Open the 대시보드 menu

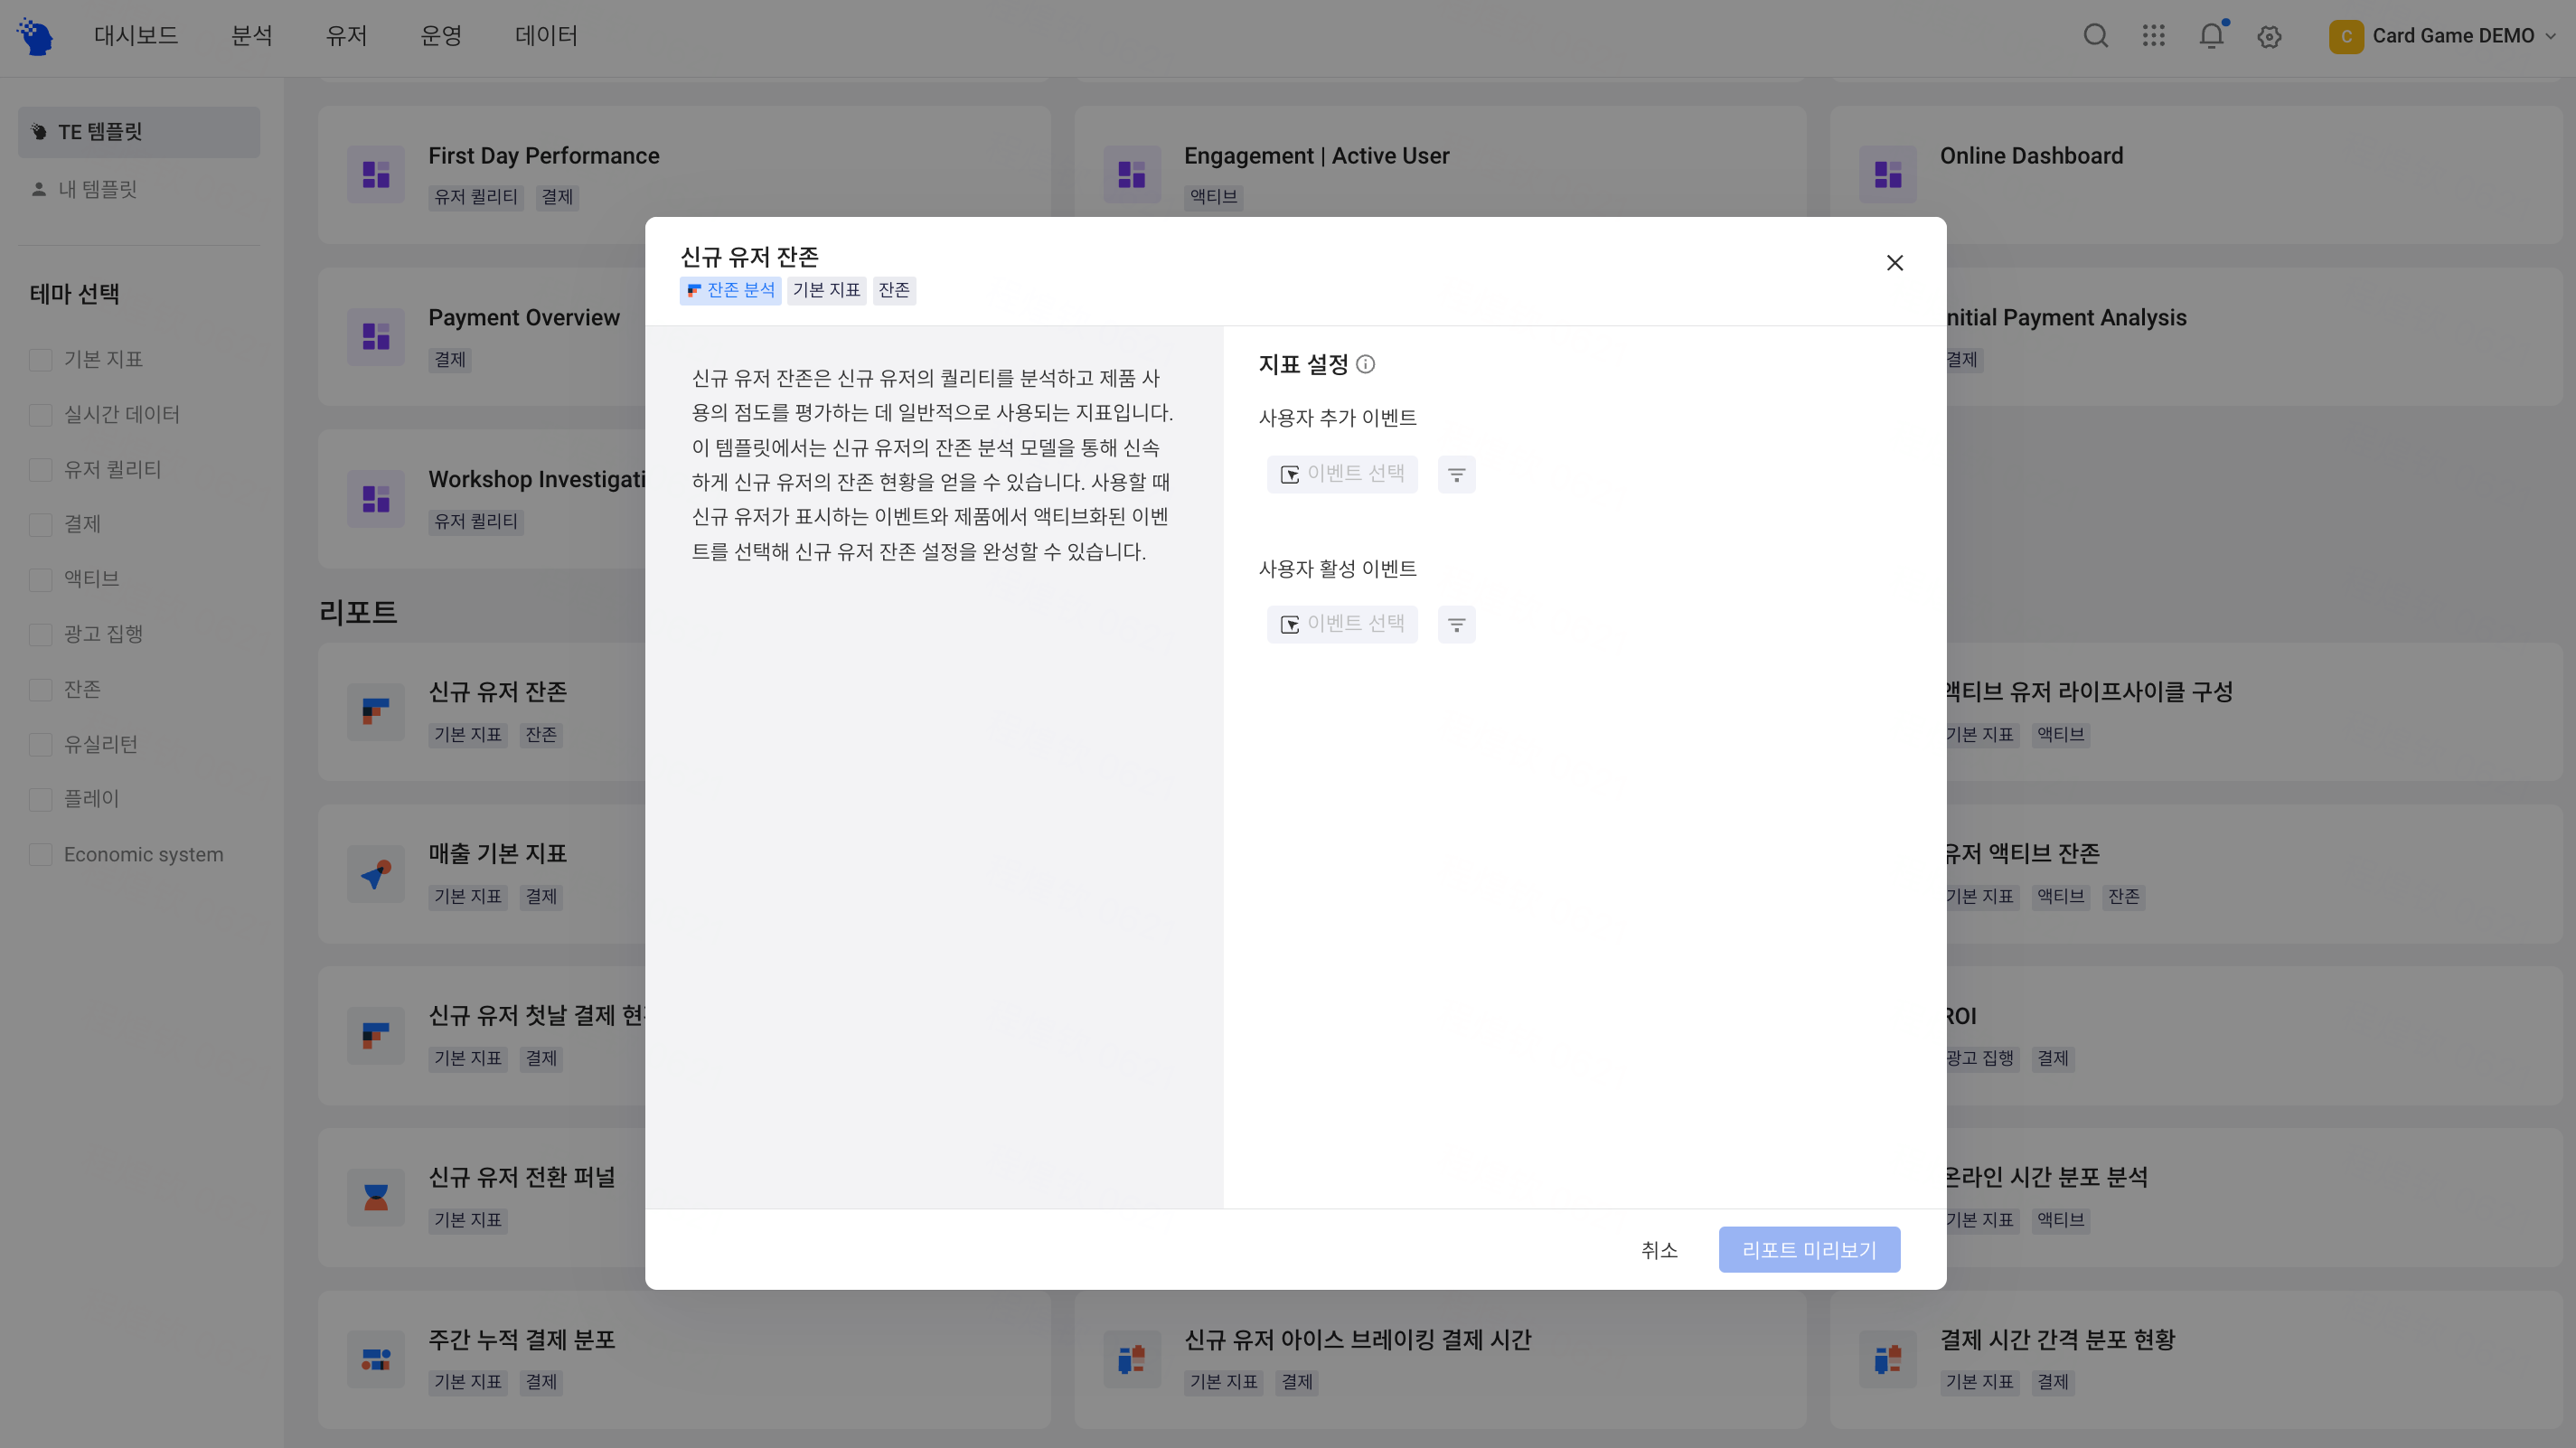(136, 36)
